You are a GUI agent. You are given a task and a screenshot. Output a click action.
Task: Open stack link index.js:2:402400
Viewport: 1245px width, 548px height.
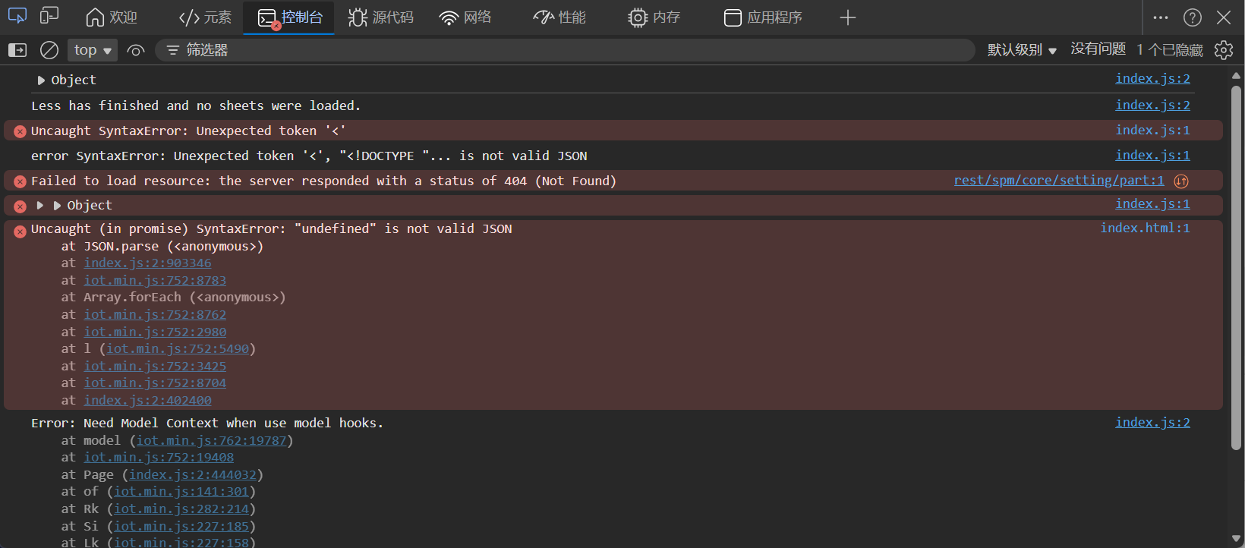click(147, 401)
